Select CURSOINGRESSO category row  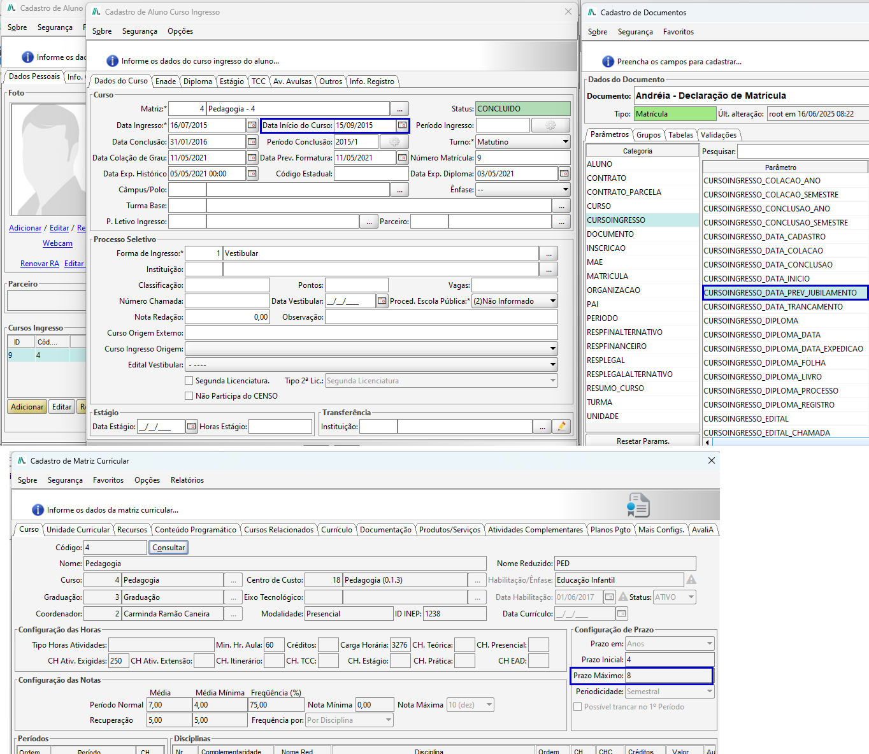click(x=642, y=220)
